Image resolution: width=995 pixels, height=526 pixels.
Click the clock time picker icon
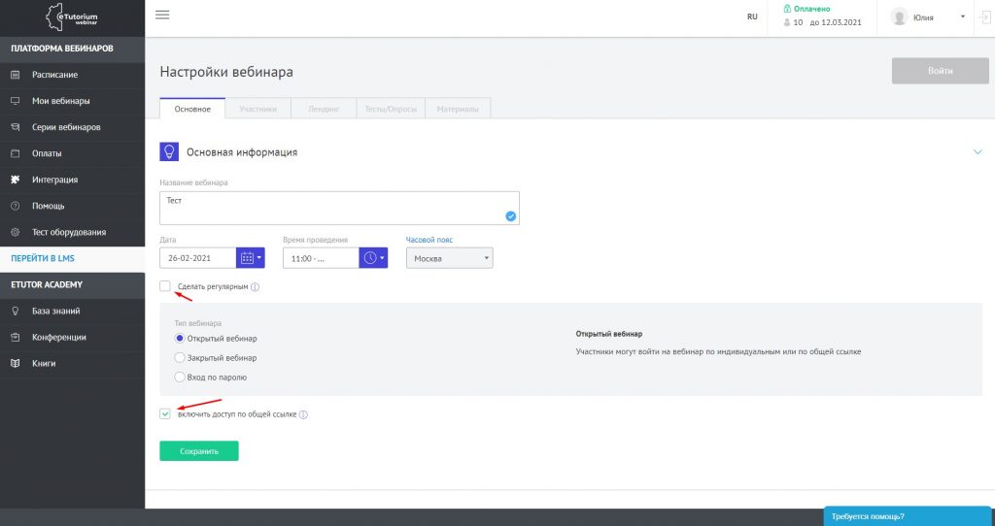[373, 258]
